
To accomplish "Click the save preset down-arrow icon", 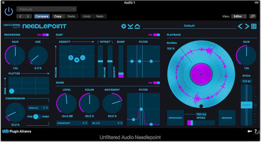I will point(130,26).
